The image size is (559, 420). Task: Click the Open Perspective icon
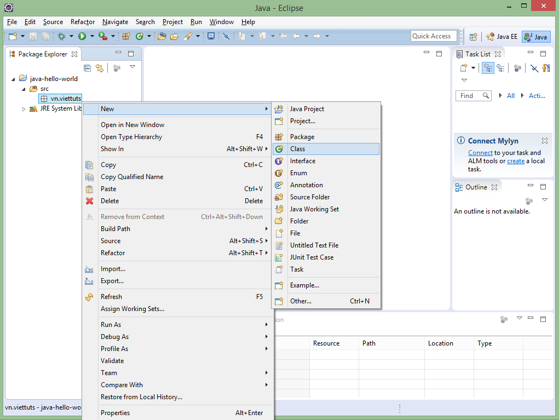(474, 37)
